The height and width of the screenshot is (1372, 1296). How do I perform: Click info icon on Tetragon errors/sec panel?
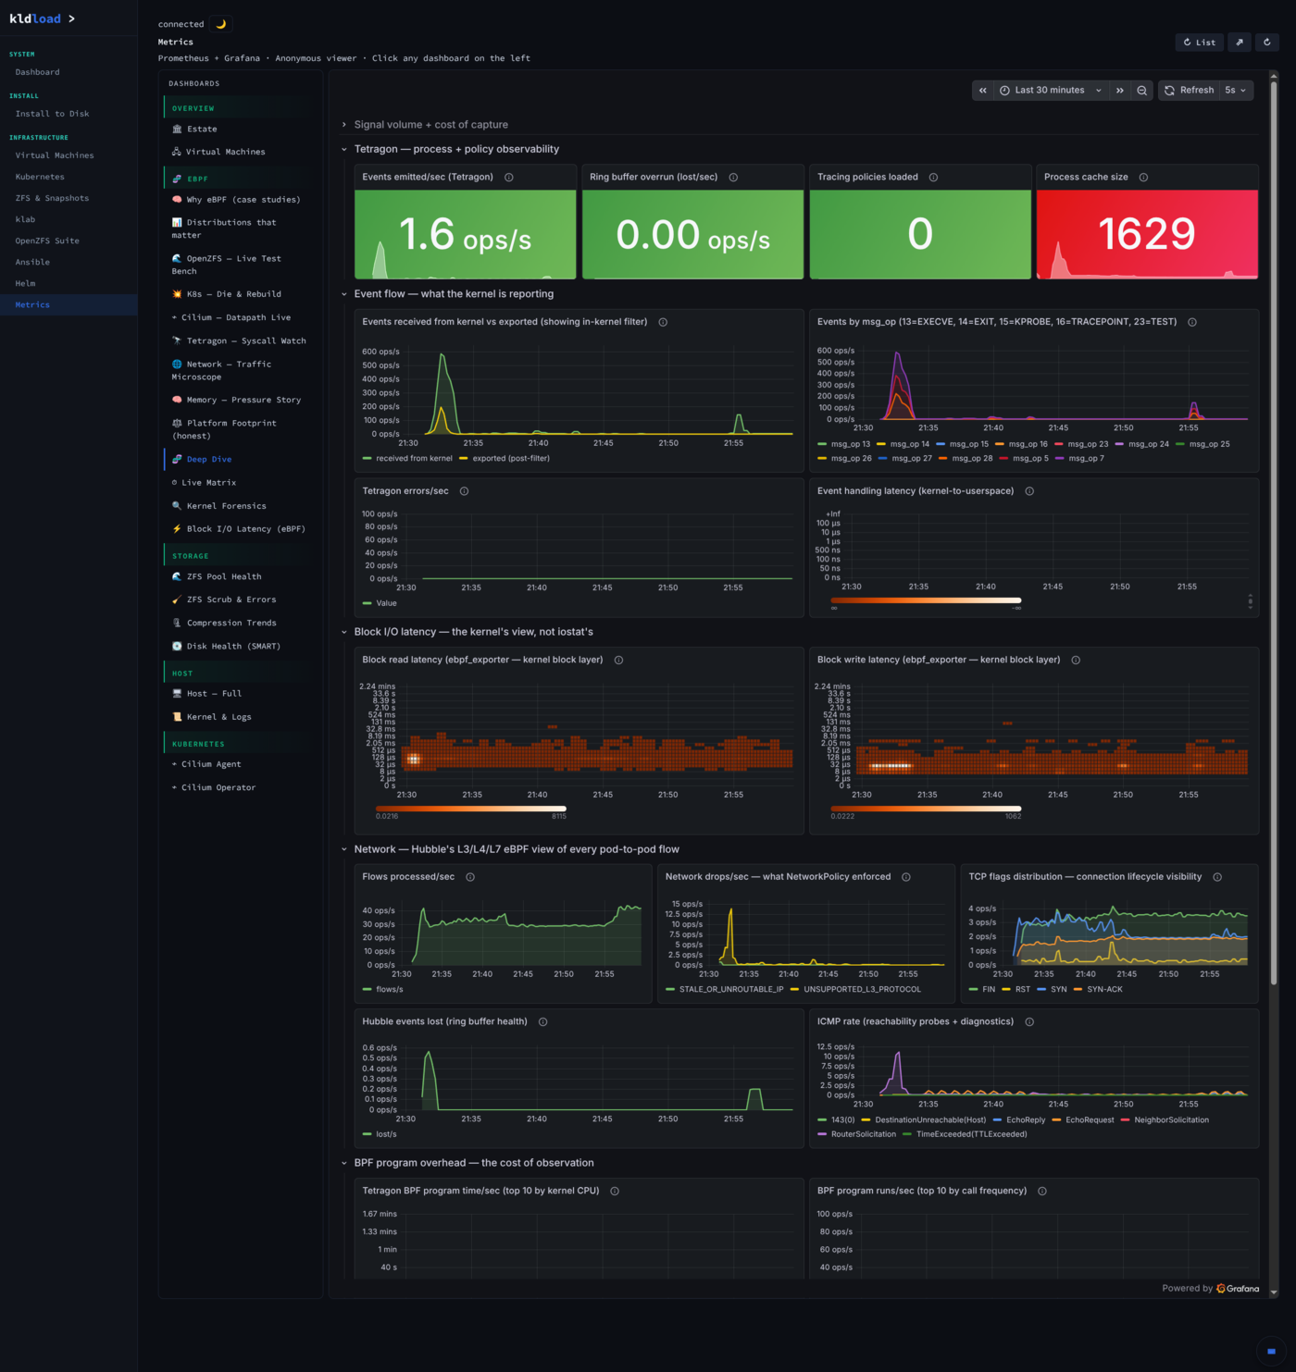464,491
